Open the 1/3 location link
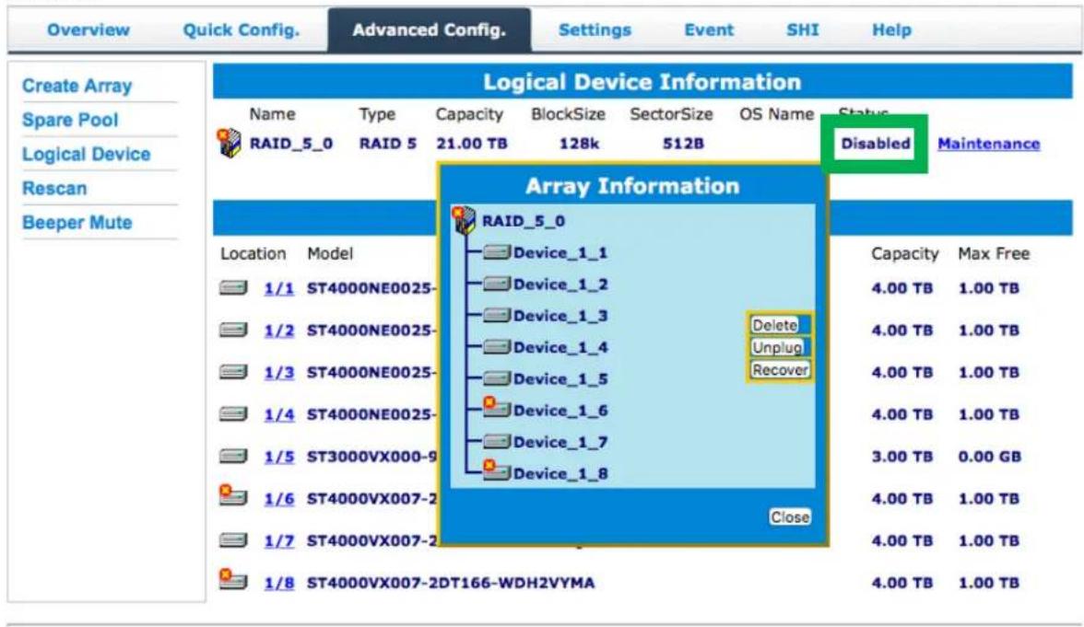Image resolution: width=1084 pixels, height=627 pixels. tap(278, 372)
